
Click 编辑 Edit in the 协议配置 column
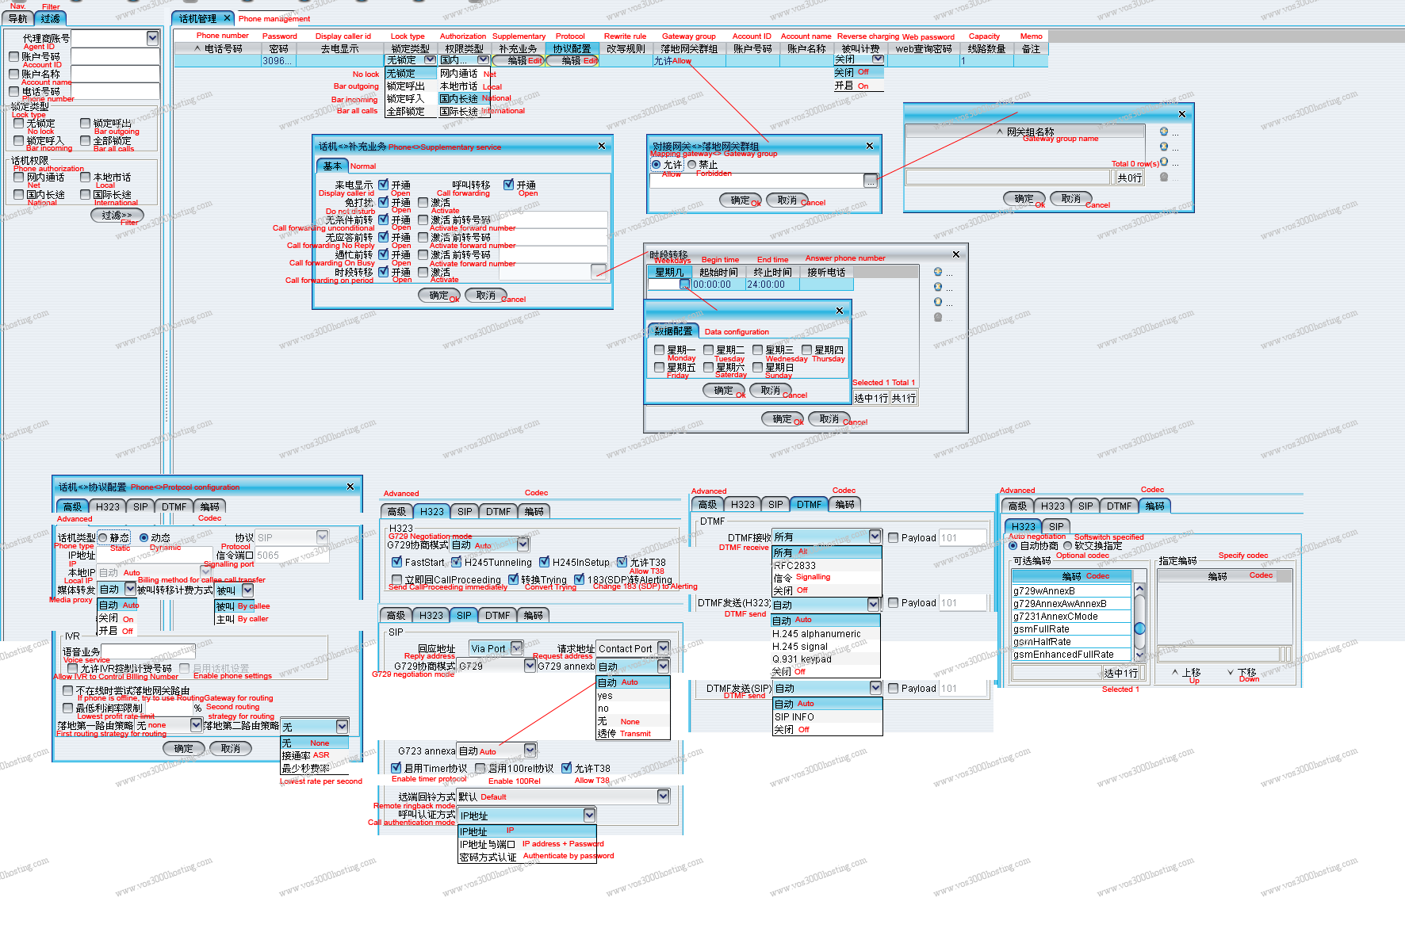572,60
